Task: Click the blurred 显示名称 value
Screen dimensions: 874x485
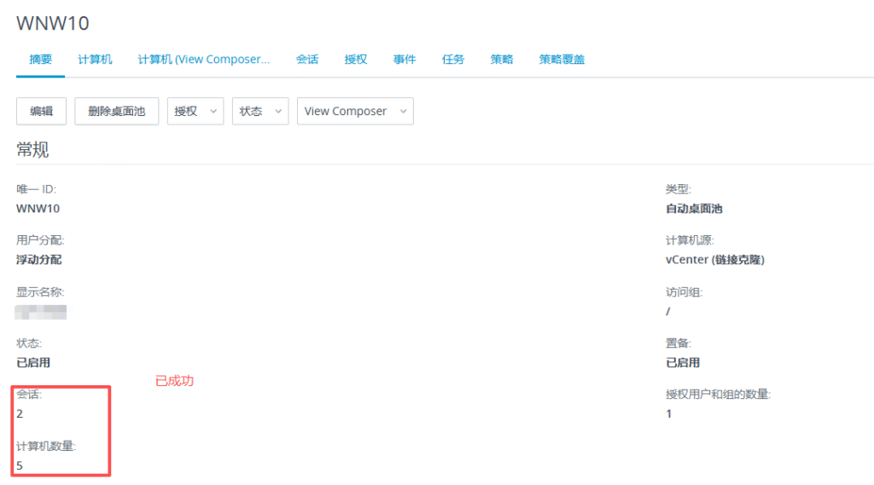Action: pos(42,312)
